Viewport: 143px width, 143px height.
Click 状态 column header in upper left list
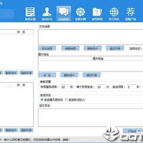pyautogui.click(x=21, y=32)
